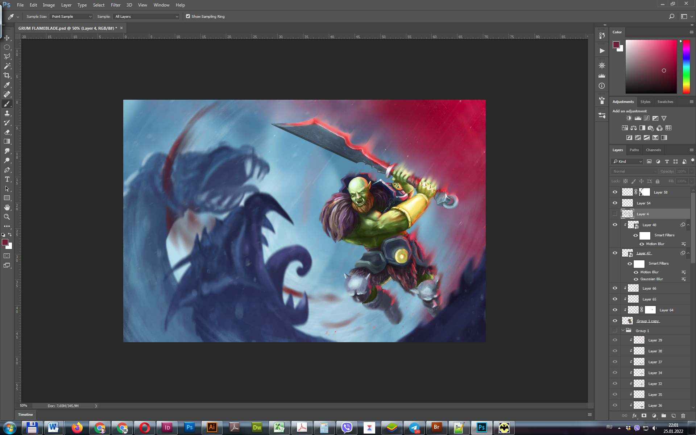The height and width of the screenshot is (435, 696).
Task: Open Adobe Illustrator from the taskbar
Action: pos(212,427)
